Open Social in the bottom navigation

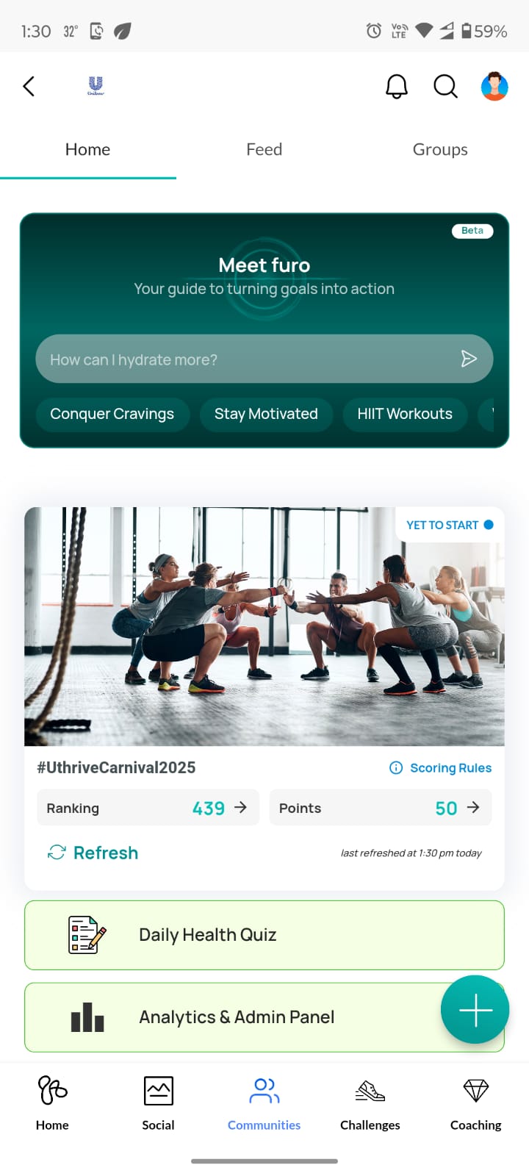coord(159,1104)
